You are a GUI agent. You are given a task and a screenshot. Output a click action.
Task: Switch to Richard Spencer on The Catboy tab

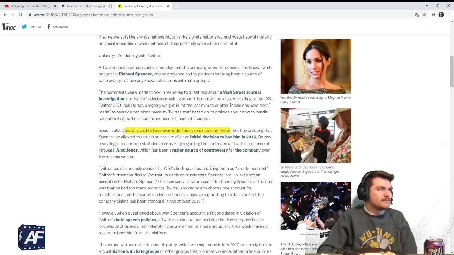pyautogui.click(x=30, y=6)
